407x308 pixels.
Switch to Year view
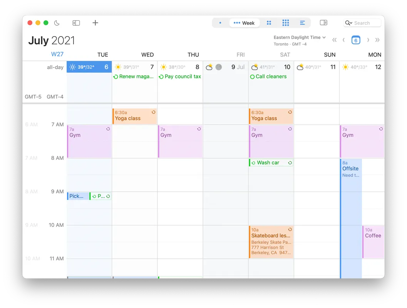point(286,23)
